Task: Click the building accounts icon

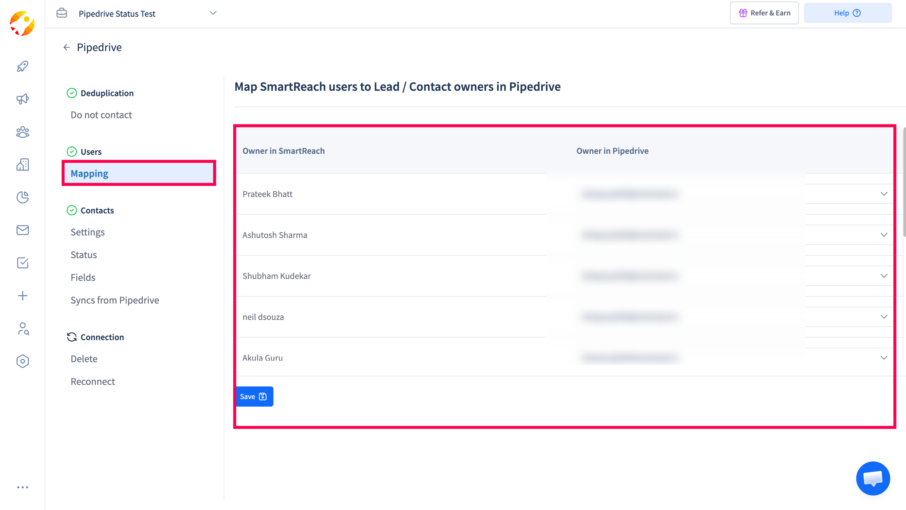Action: 22,164
